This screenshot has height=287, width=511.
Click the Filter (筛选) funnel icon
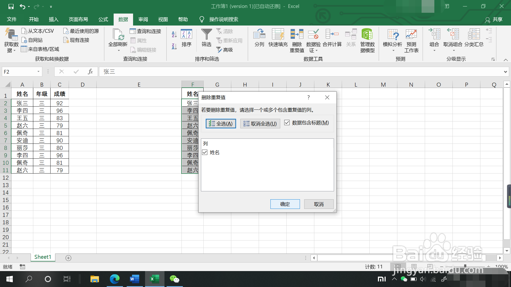[x=206, y=35]
